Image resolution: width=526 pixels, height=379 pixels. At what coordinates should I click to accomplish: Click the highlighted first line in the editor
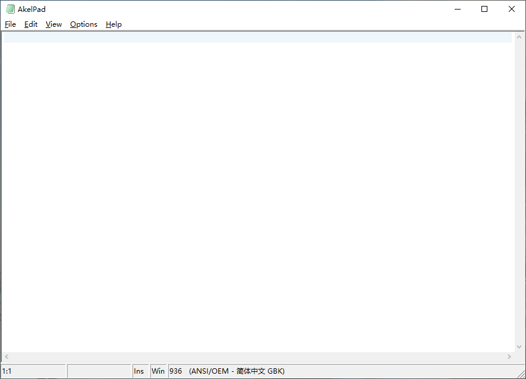(x=257, y=37)
